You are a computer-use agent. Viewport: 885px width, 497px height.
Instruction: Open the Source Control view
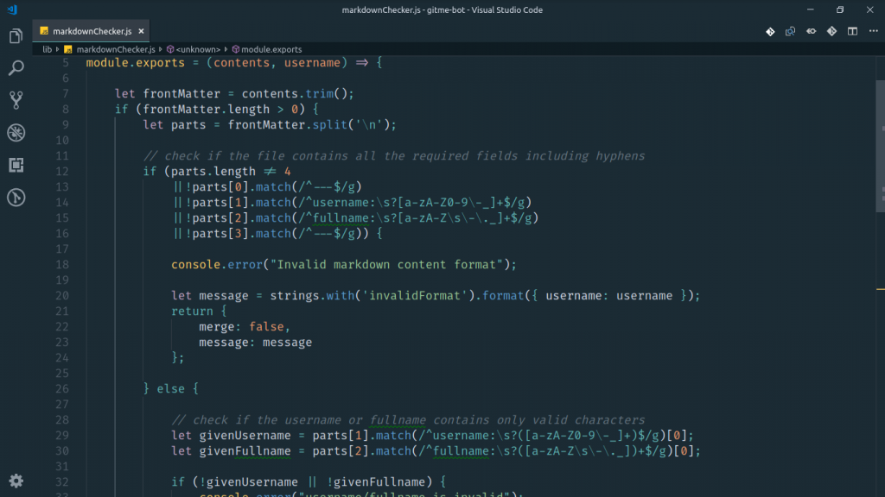pos(15,100)
